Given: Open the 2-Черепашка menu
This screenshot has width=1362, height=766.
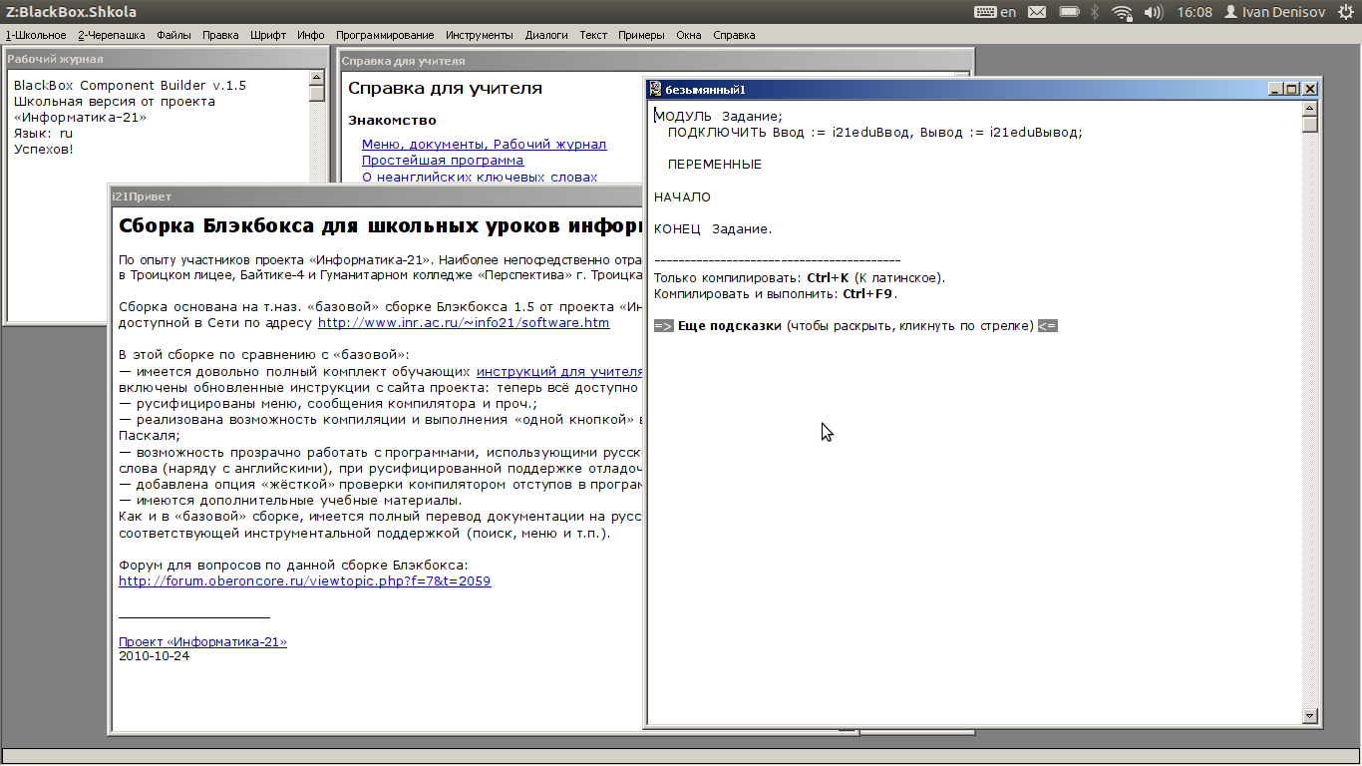Looking at the screenshot, I should [112, 35].
